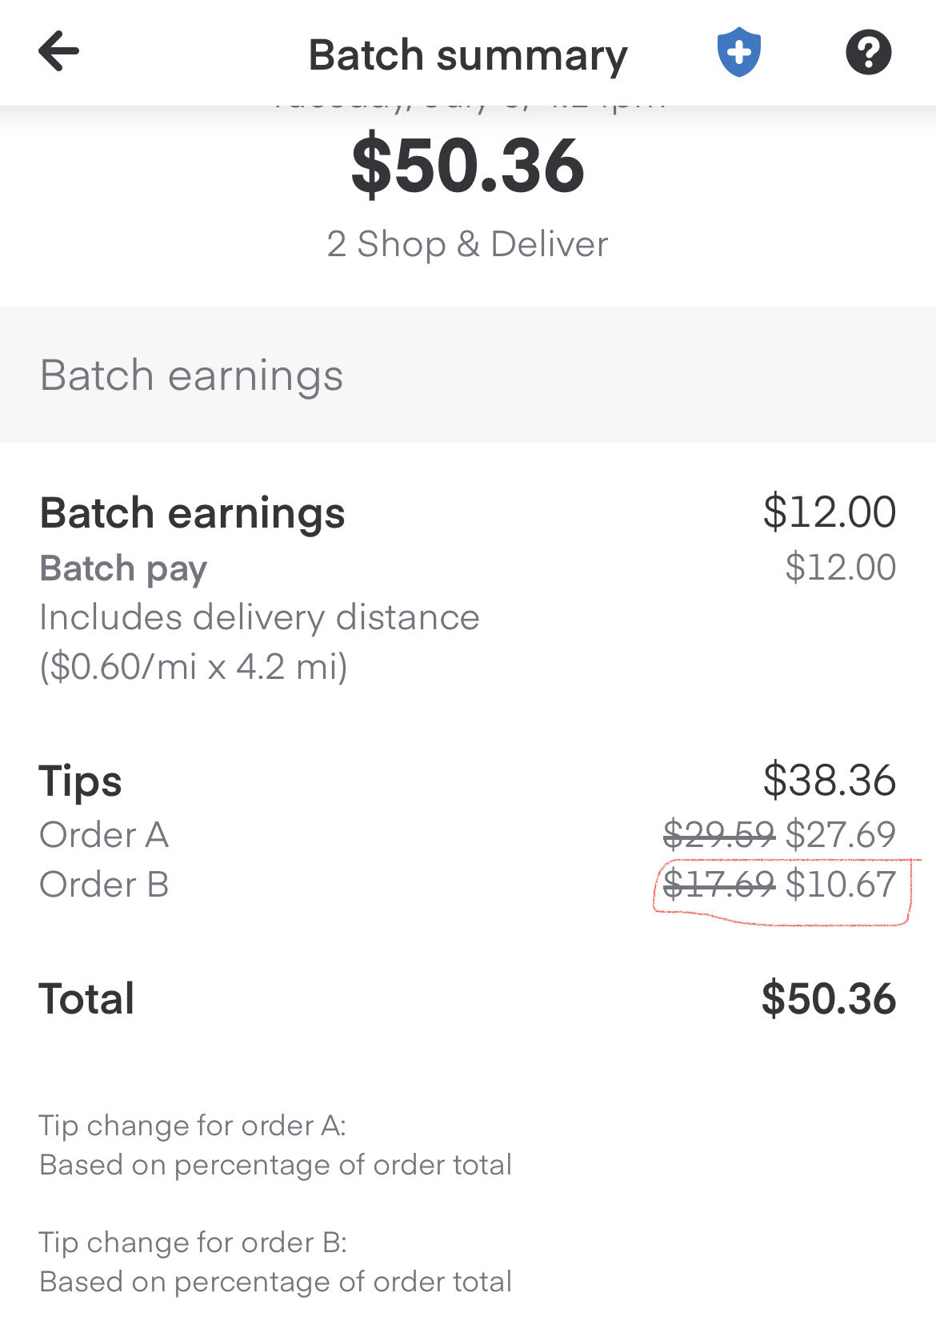
Task: Tap the gray Batch earnings section header
Action: pos(191,375)
